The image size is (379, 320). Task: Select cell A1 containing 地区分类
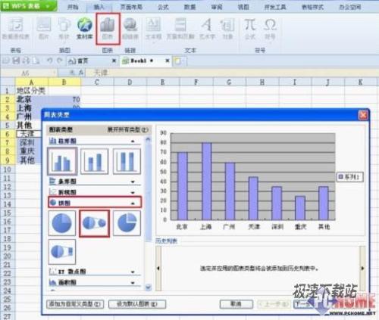(x=32, y=91)
